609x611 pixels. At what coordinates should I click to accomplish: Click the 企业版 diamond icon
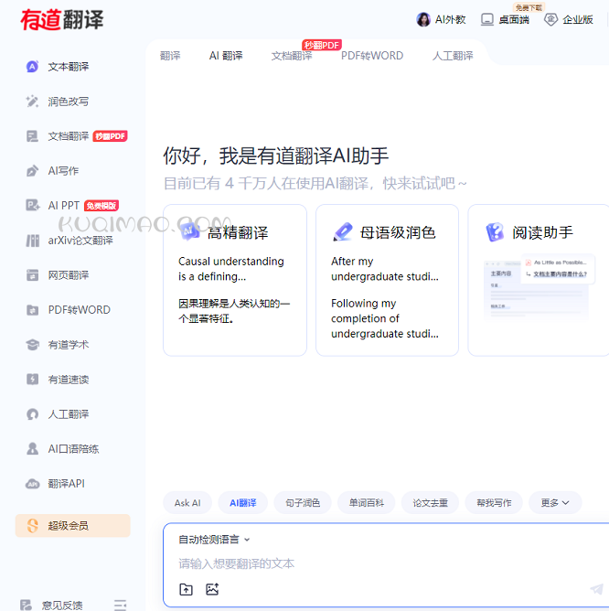[551, 19]
